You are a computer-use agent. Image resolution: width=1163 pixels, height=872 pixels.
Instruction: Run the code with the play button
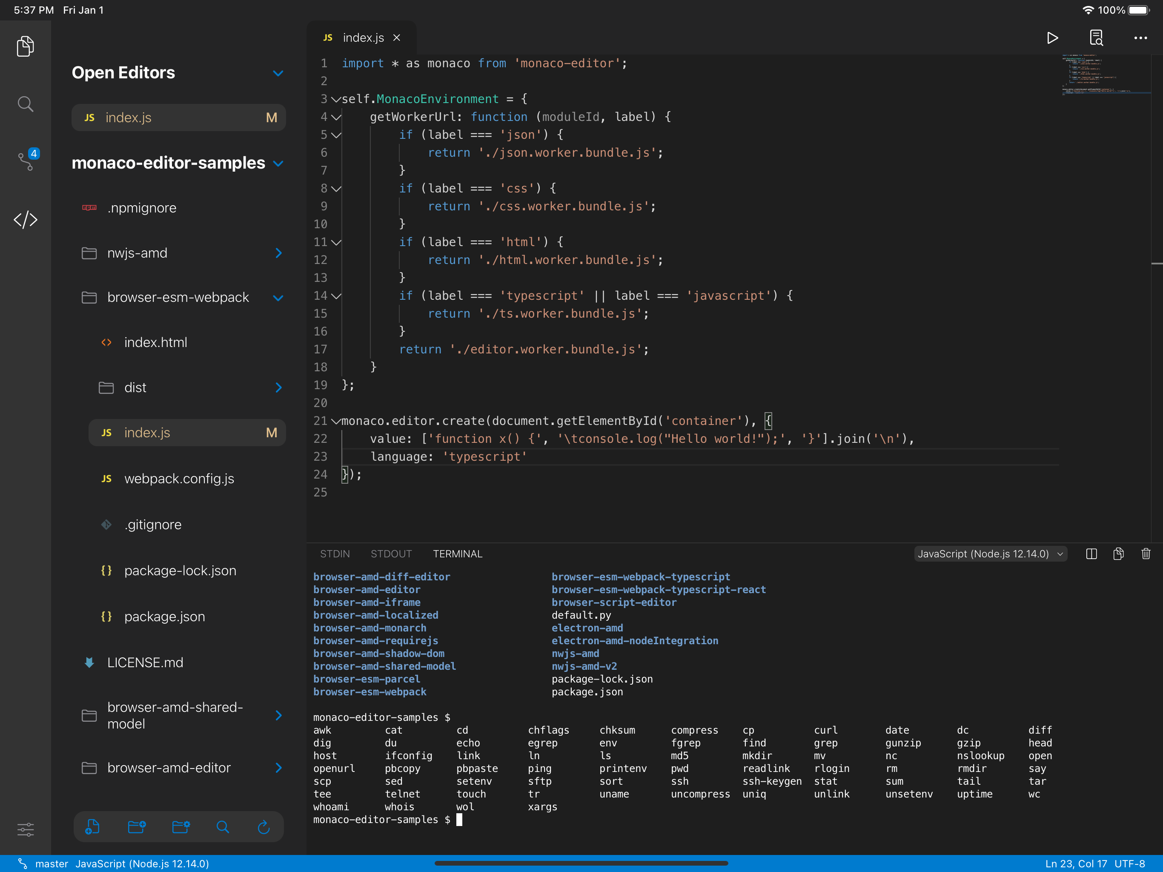1052,38
